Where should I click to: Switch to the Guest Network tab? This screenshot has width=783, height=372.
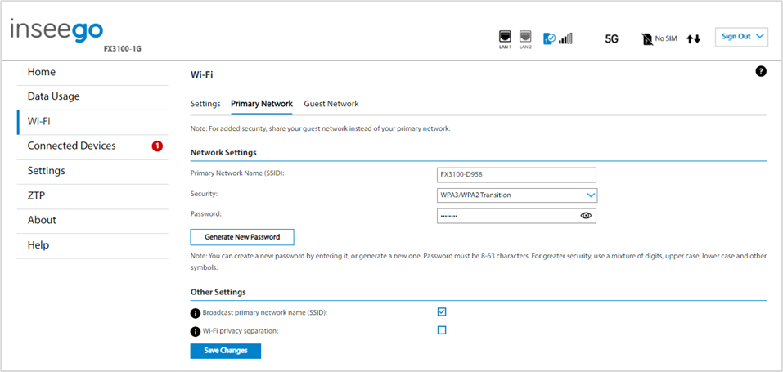(x=331, y=104)
